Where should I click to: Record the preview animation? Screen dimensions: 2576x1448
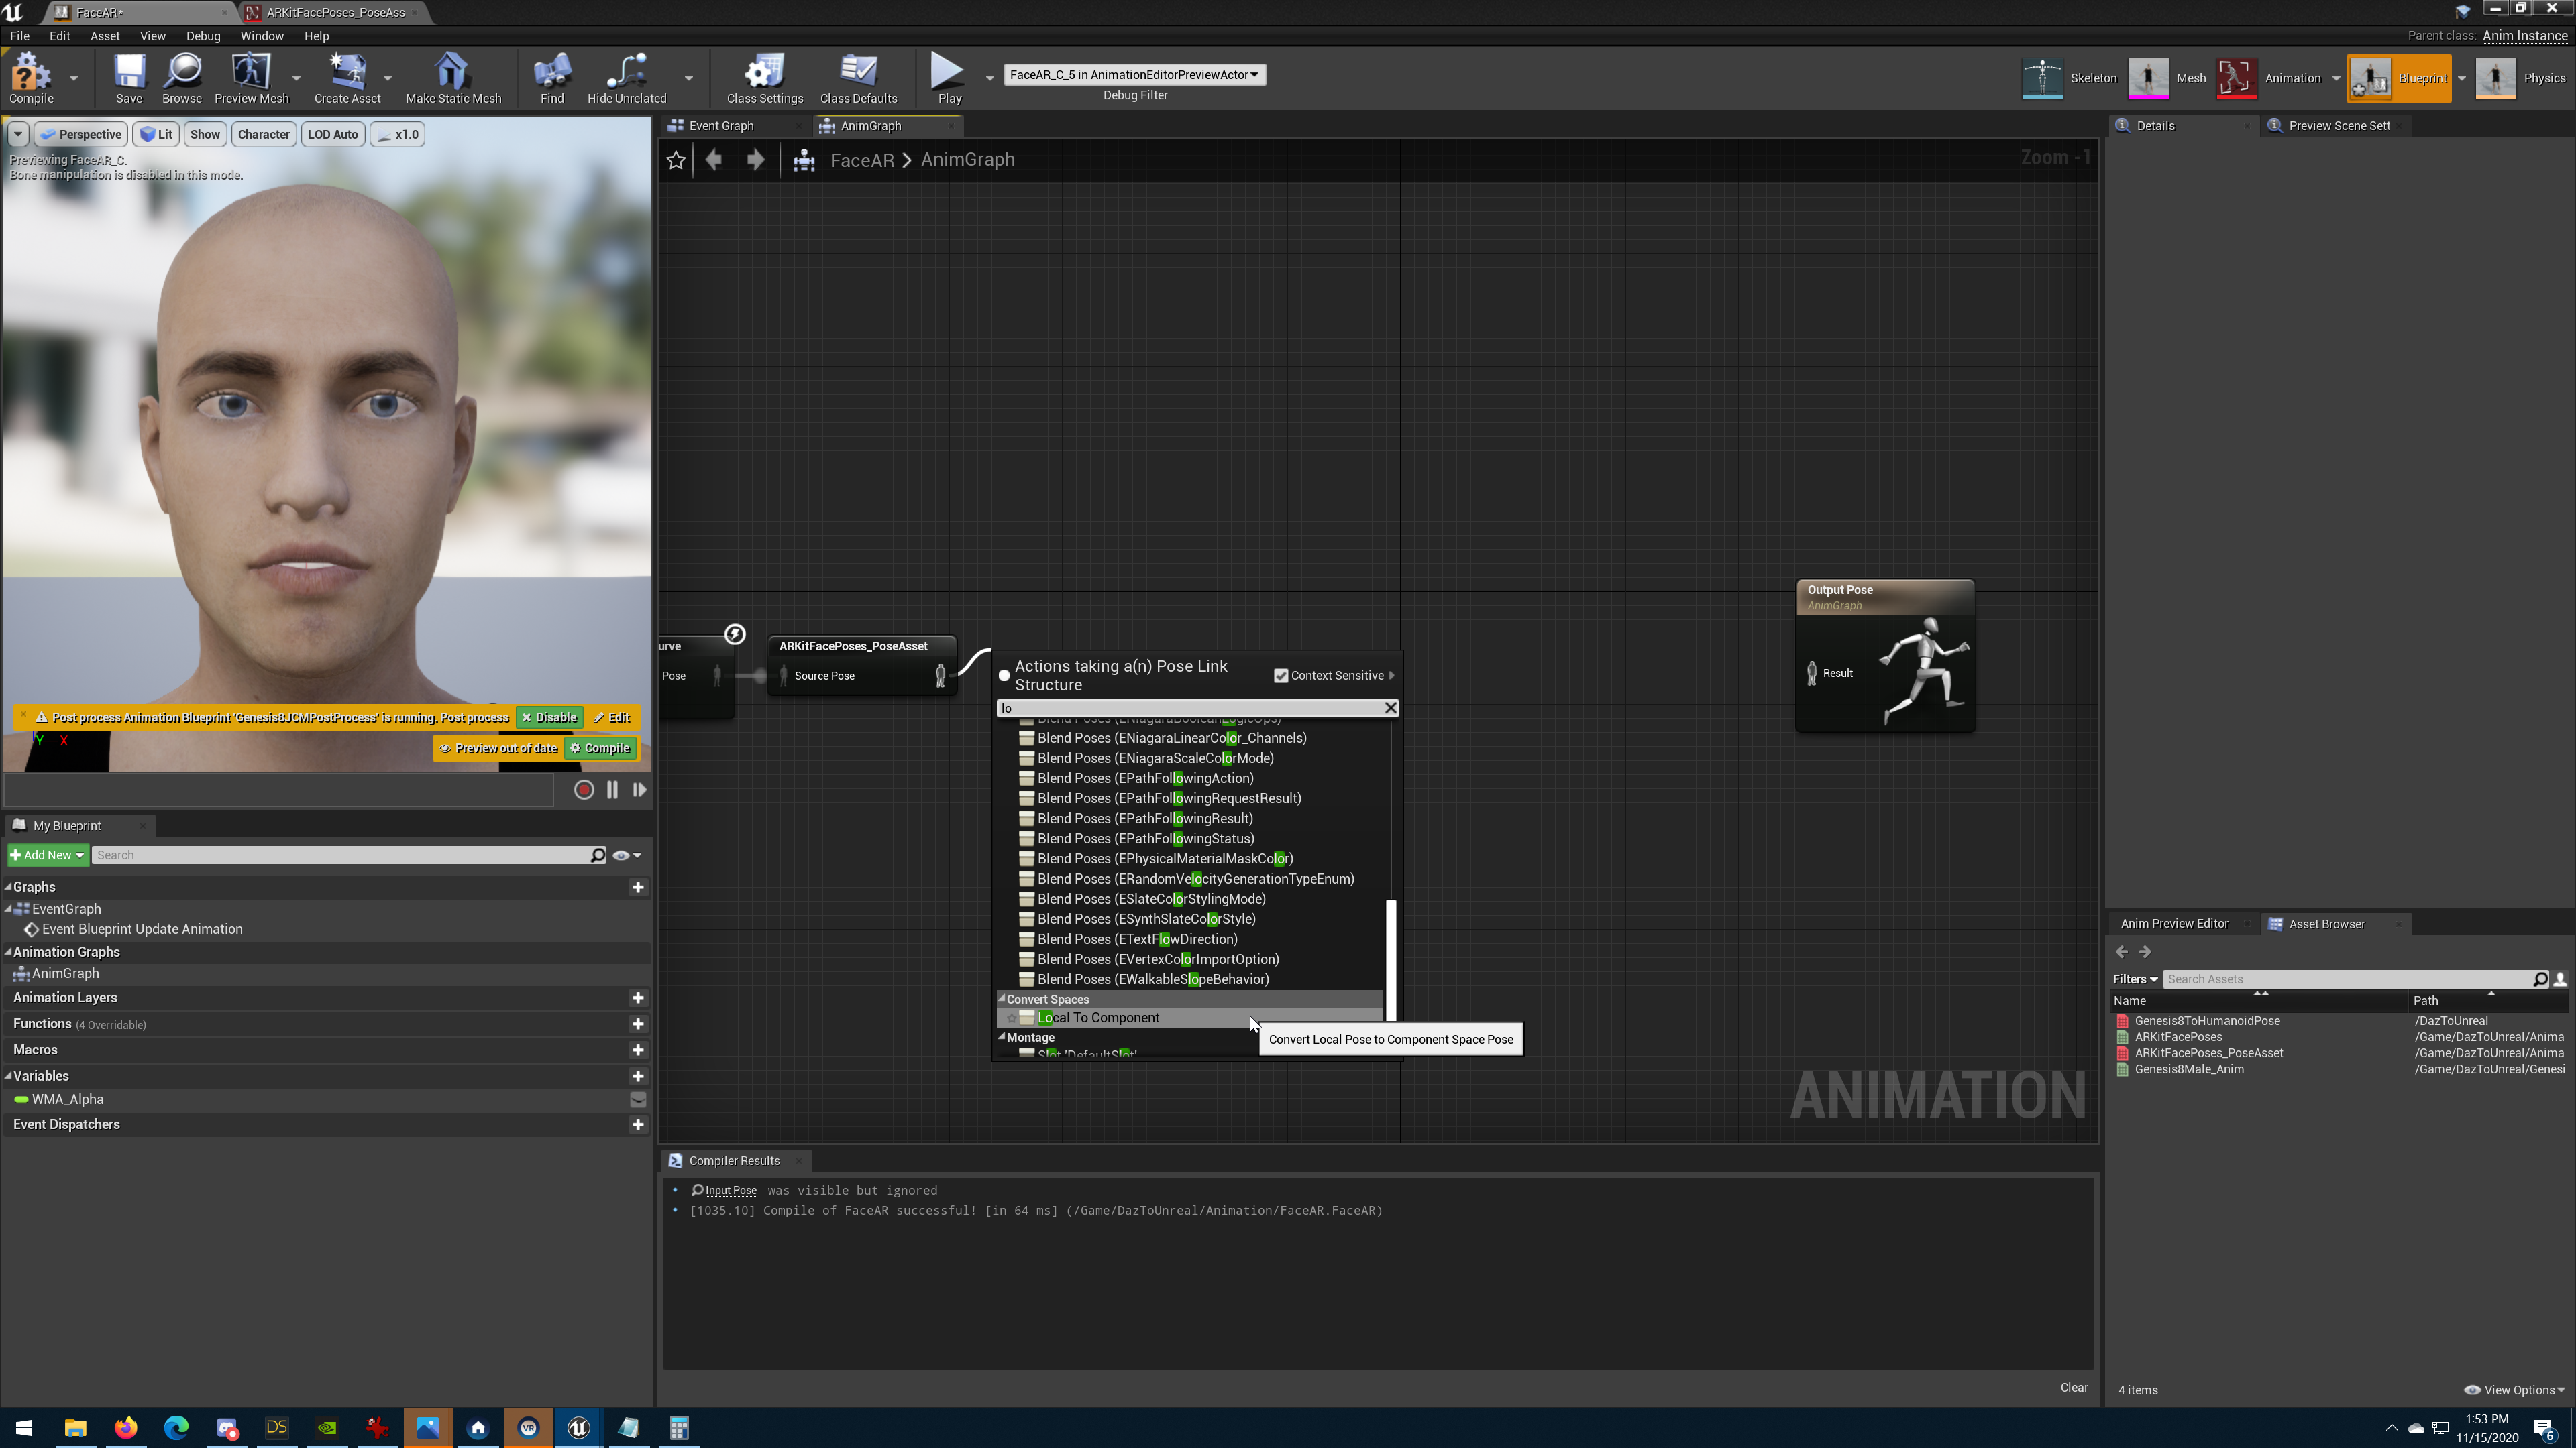[584, 790]
